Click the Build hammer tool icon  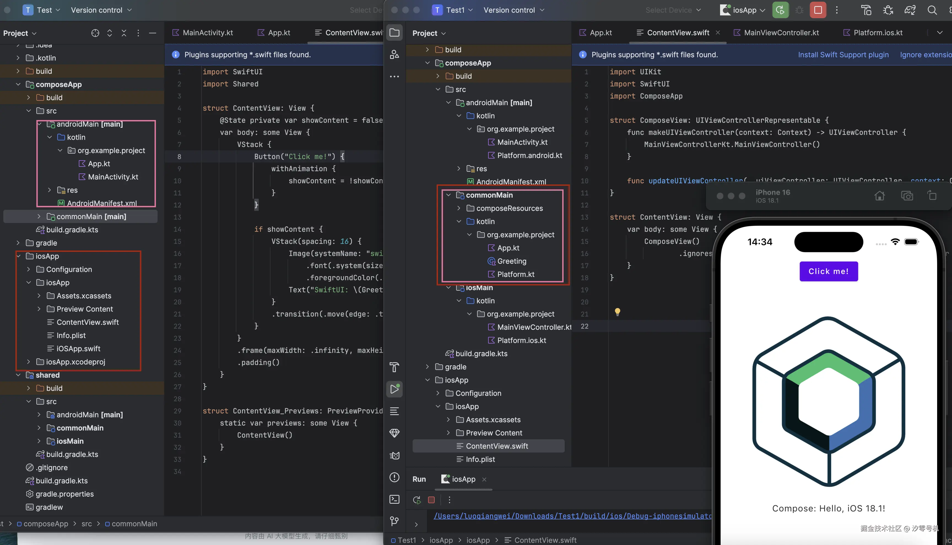click(394, 367)
